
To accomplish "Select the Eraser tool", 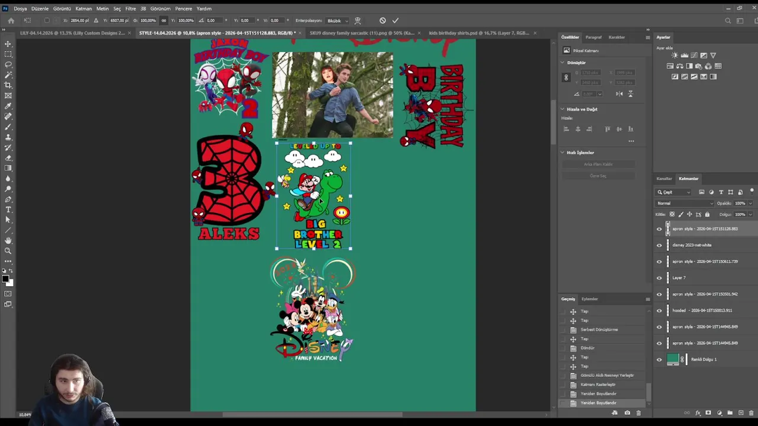I will click(x=8, y=157).
